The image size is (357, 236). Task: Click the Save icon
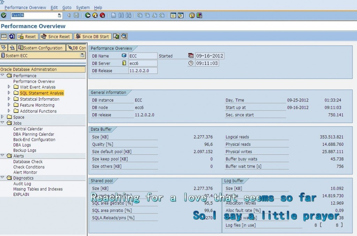(76, 15)
